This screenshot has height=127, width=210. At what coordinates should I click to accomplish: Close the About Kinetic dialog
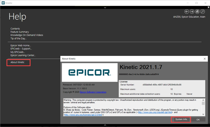pyautogui.click(x=205, y=59)
